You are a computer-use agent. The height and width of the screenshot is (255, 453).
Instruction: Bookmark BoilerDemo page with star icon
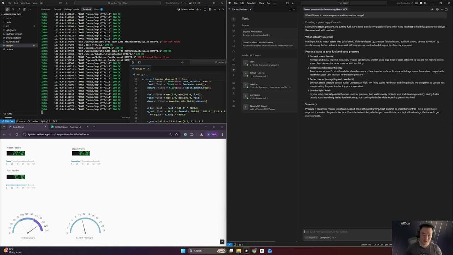pos(176,134)
